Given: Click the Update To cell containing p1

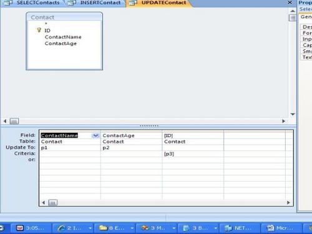Looking at the screenshot, I should [70, 148].
